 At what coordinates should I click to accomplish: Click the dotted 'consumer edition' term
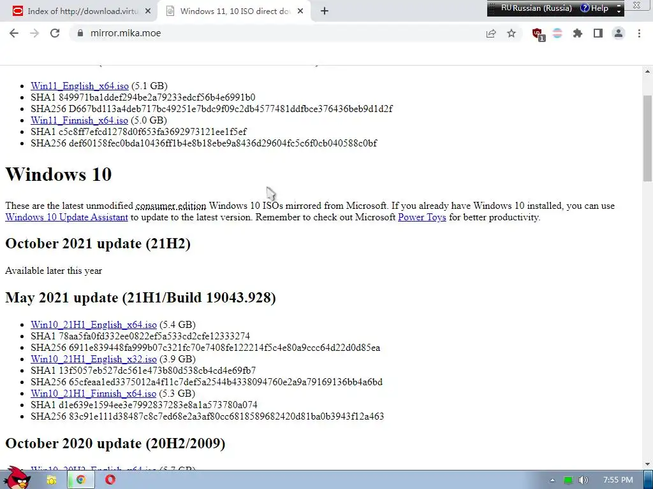pos(171,206)
